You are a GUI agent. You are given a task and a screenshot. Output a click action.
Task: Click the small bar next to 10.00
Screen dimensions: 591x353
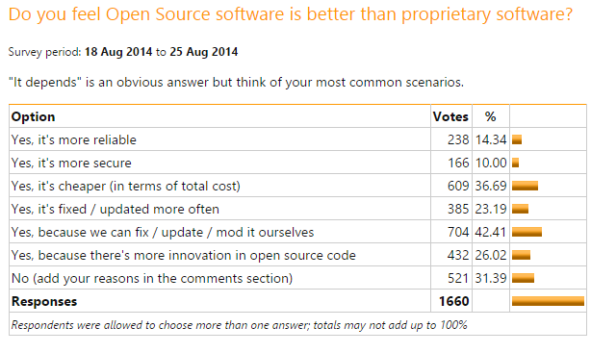(515, 163)
